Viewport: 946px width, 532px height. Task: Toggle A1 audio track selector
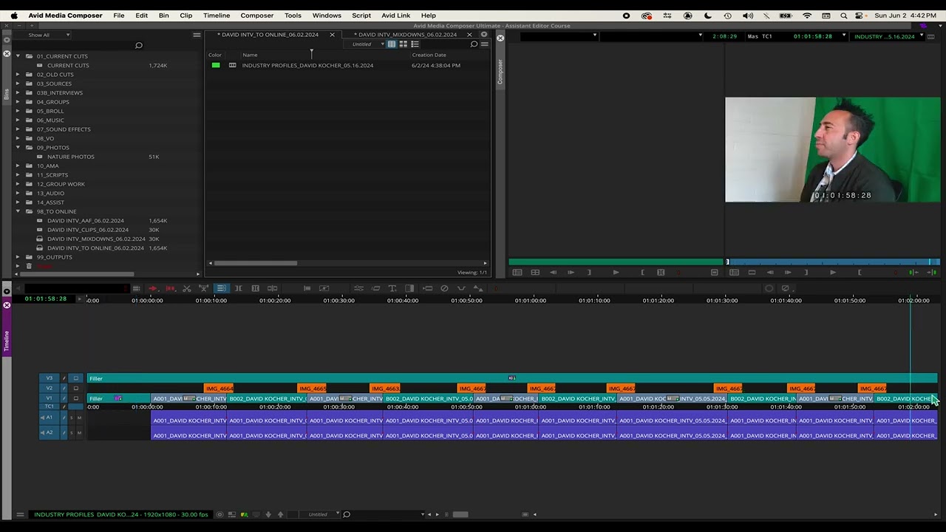49,417
